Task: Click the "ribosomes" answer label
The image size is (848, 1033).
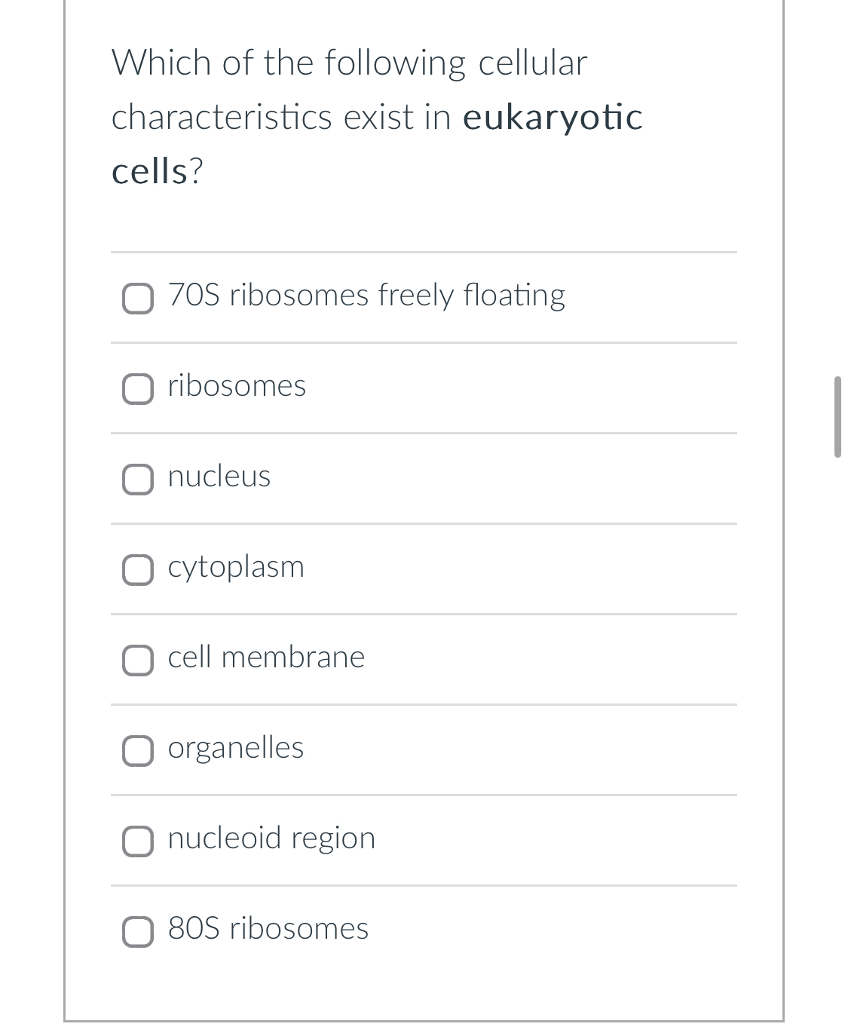Action: [x=236, y=387]
